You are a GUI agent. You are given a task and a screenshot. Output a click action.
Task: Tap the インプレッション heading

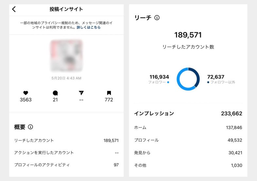pos(154,114)
